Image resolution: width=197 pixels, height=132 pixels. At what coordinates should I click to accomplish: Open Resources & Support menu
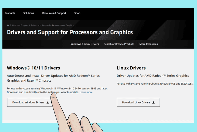54,13
